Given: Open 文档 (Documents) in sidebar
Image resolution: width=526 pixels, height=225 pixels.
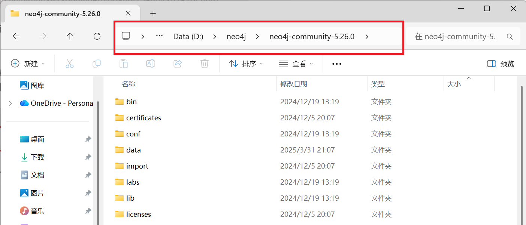Looking at the screenshot, I should [x=32, y=175].
